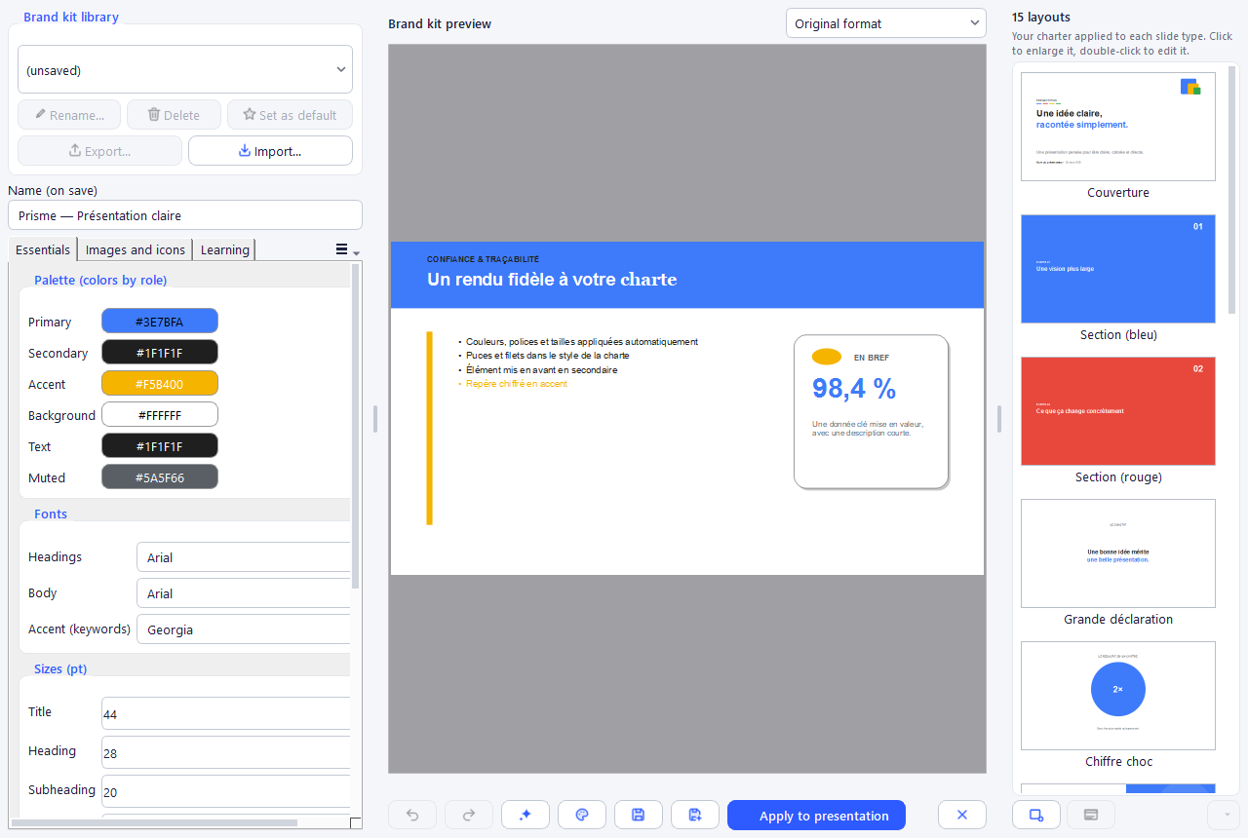This screenshot has width=1248, height=838.
Task: Open the Accent (keywords) Georgia font box
Action: pyautogui.click(x=244, y=629)
